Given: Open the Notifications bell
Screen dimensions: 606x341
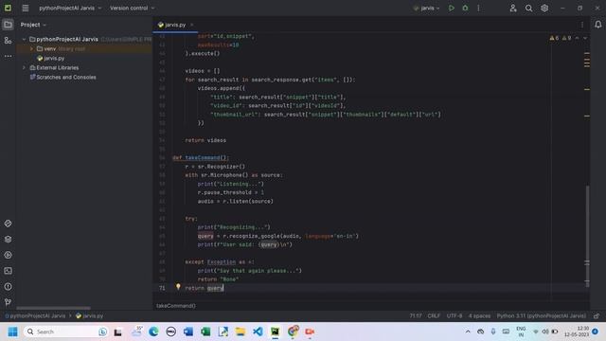Looking at the screenshot, I should tap(597, 25).
